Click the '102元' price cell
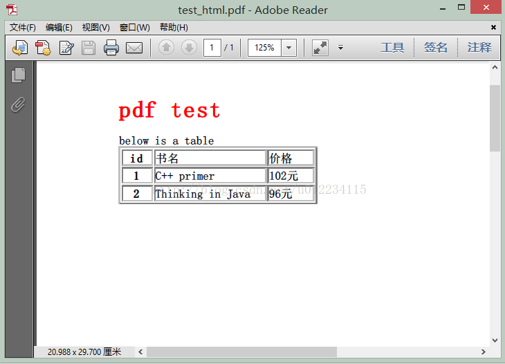Screen dimensions: 505x364 click(x=291, y=176)
